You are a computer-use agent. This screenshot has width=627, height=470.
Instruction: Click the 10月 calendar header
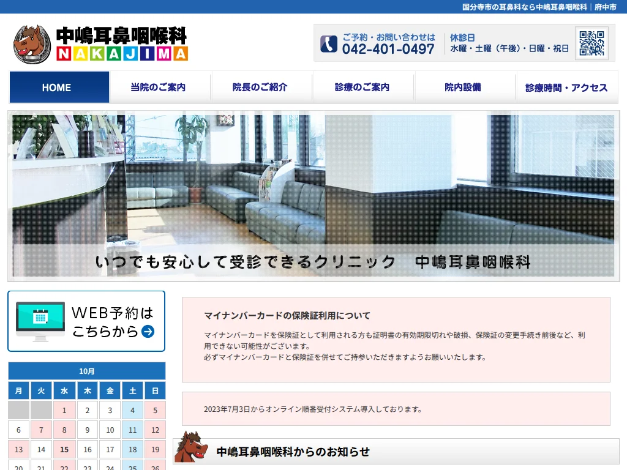[87, 371]
